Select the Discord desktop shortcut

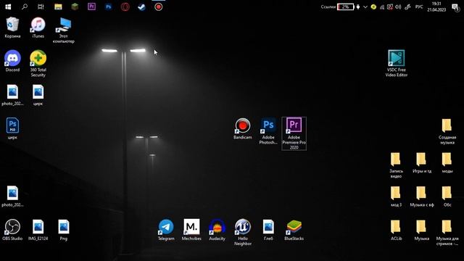(x=12, y=61)
